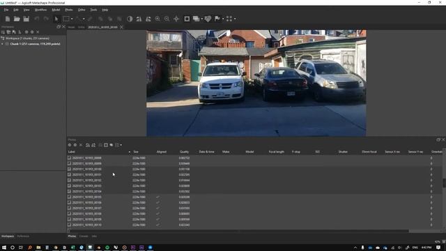Open the selection tool dropdown arrow
This screenshot has height=251, width=446.
tap(72, 19)
